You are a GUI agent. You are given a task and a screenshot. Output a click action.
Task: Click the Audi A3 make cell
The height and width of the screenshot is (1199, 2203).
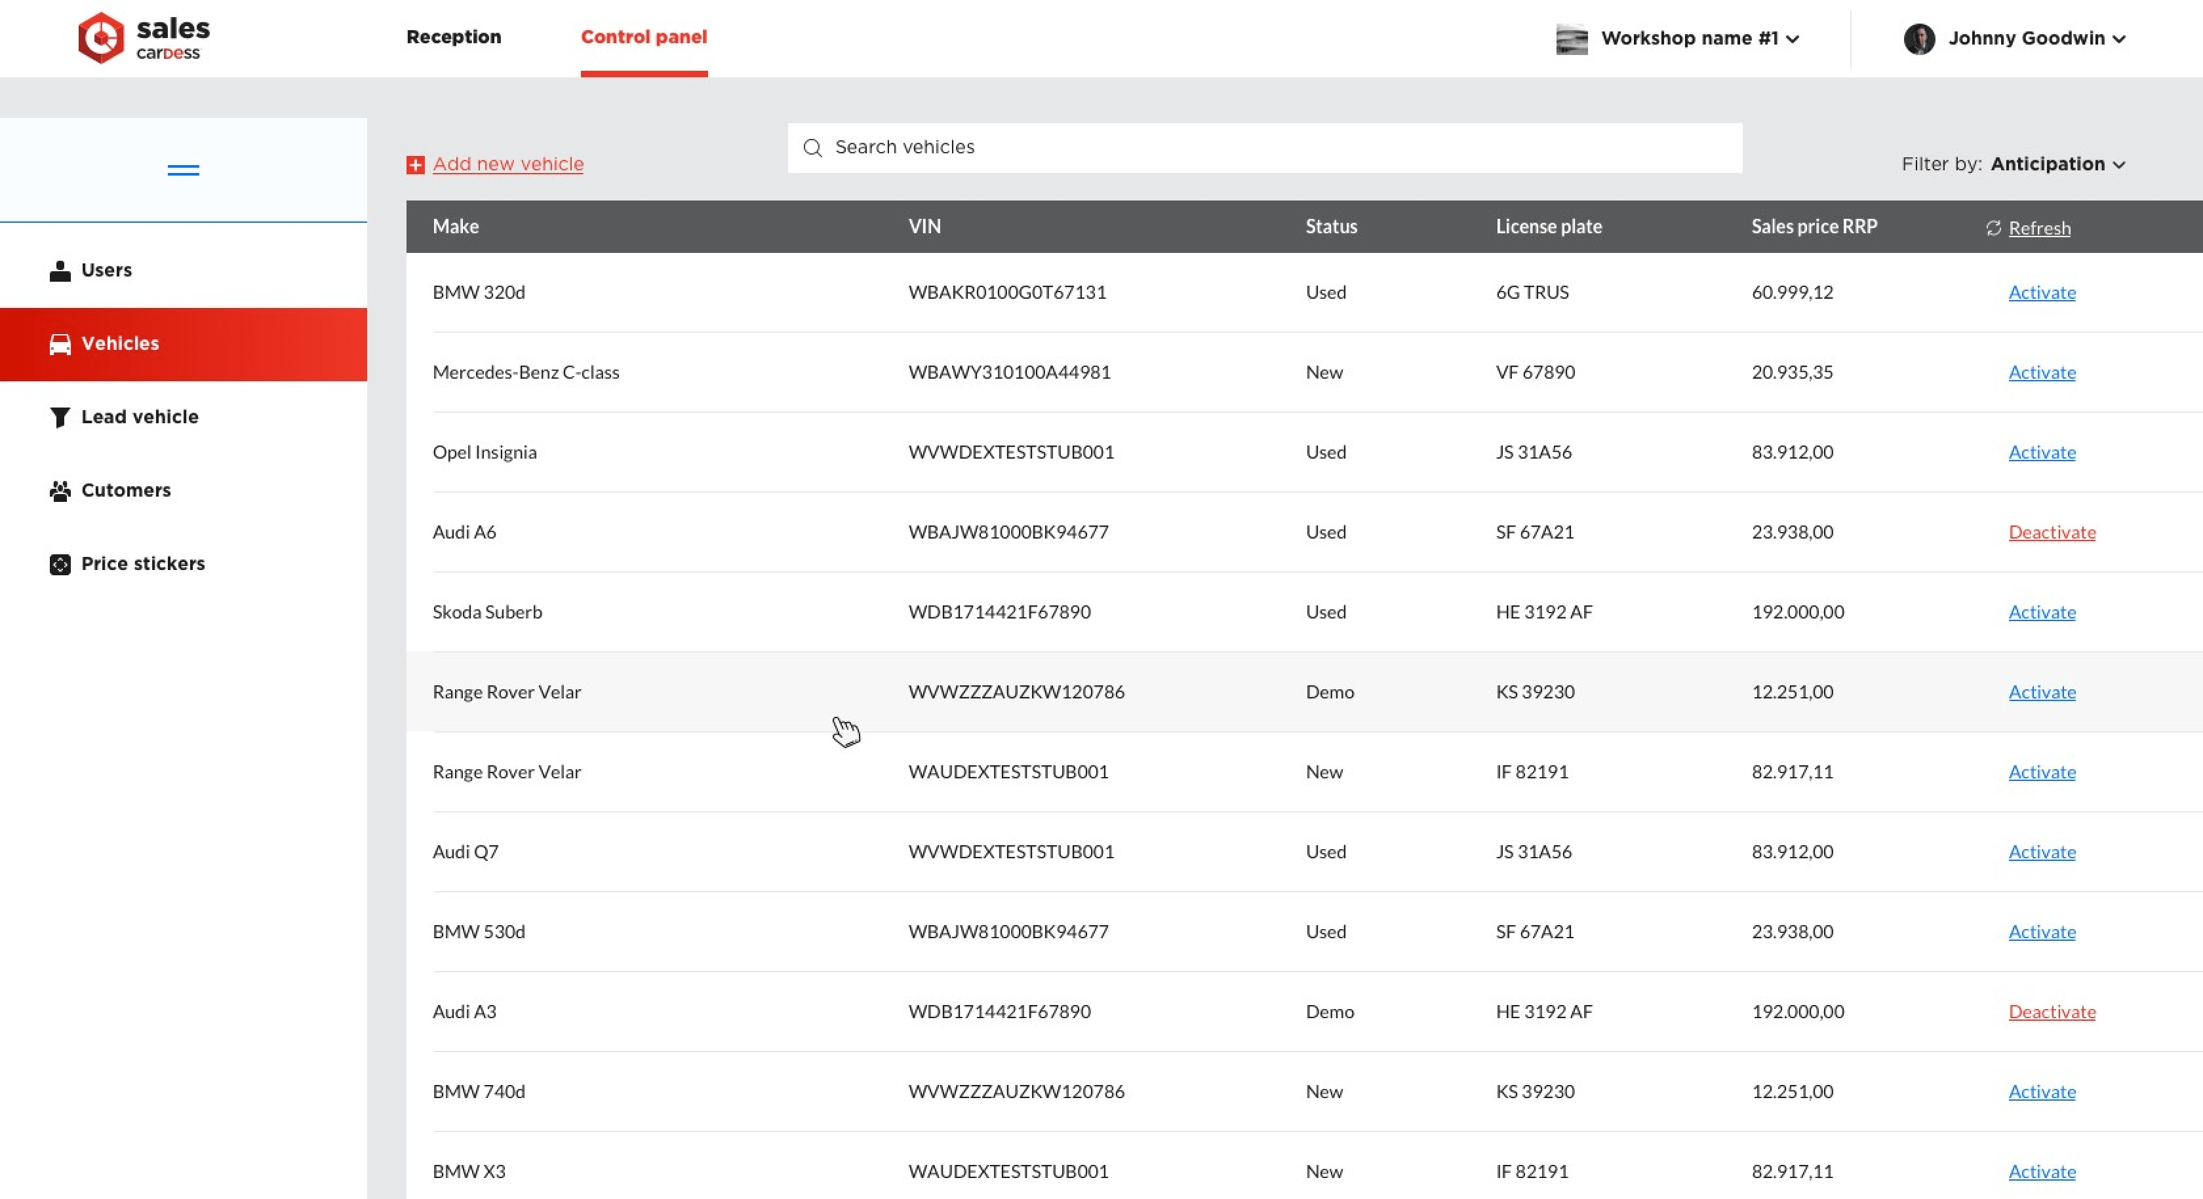464,1012
